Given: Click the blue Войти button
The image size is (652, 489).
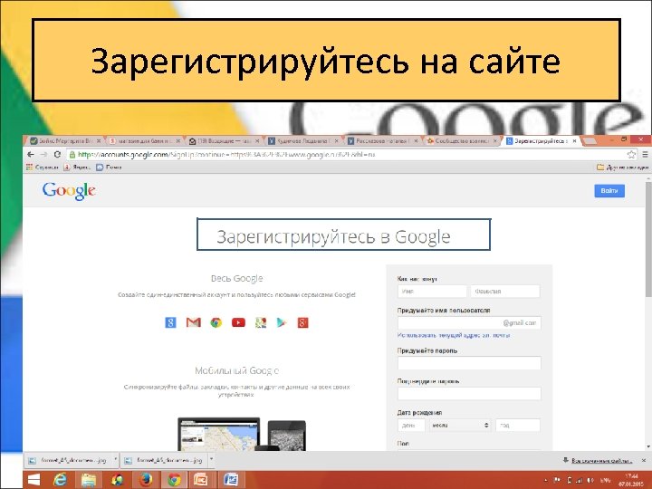Looking at the screenshot, I should 609,191.
